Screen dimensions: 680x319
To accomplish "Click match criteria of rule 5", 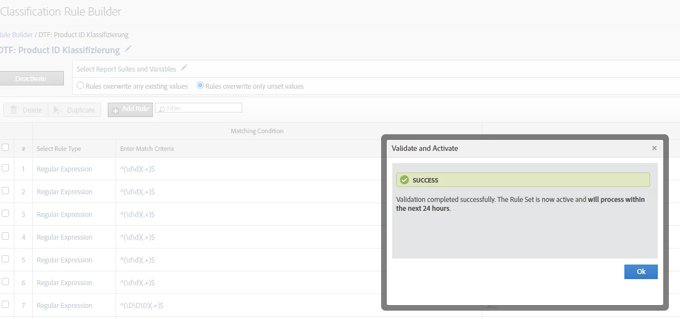I will tap(137, 260).
